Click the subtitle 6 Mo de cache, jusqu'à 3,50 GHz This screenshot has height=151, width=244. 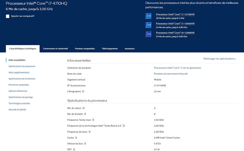pyautogui.click(x=29, y=9)
